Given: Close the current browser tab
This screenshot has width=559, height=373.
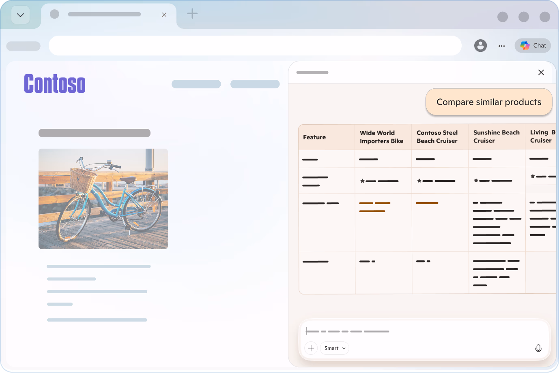Looking at the screenshot, I should [x=164, y=15].
